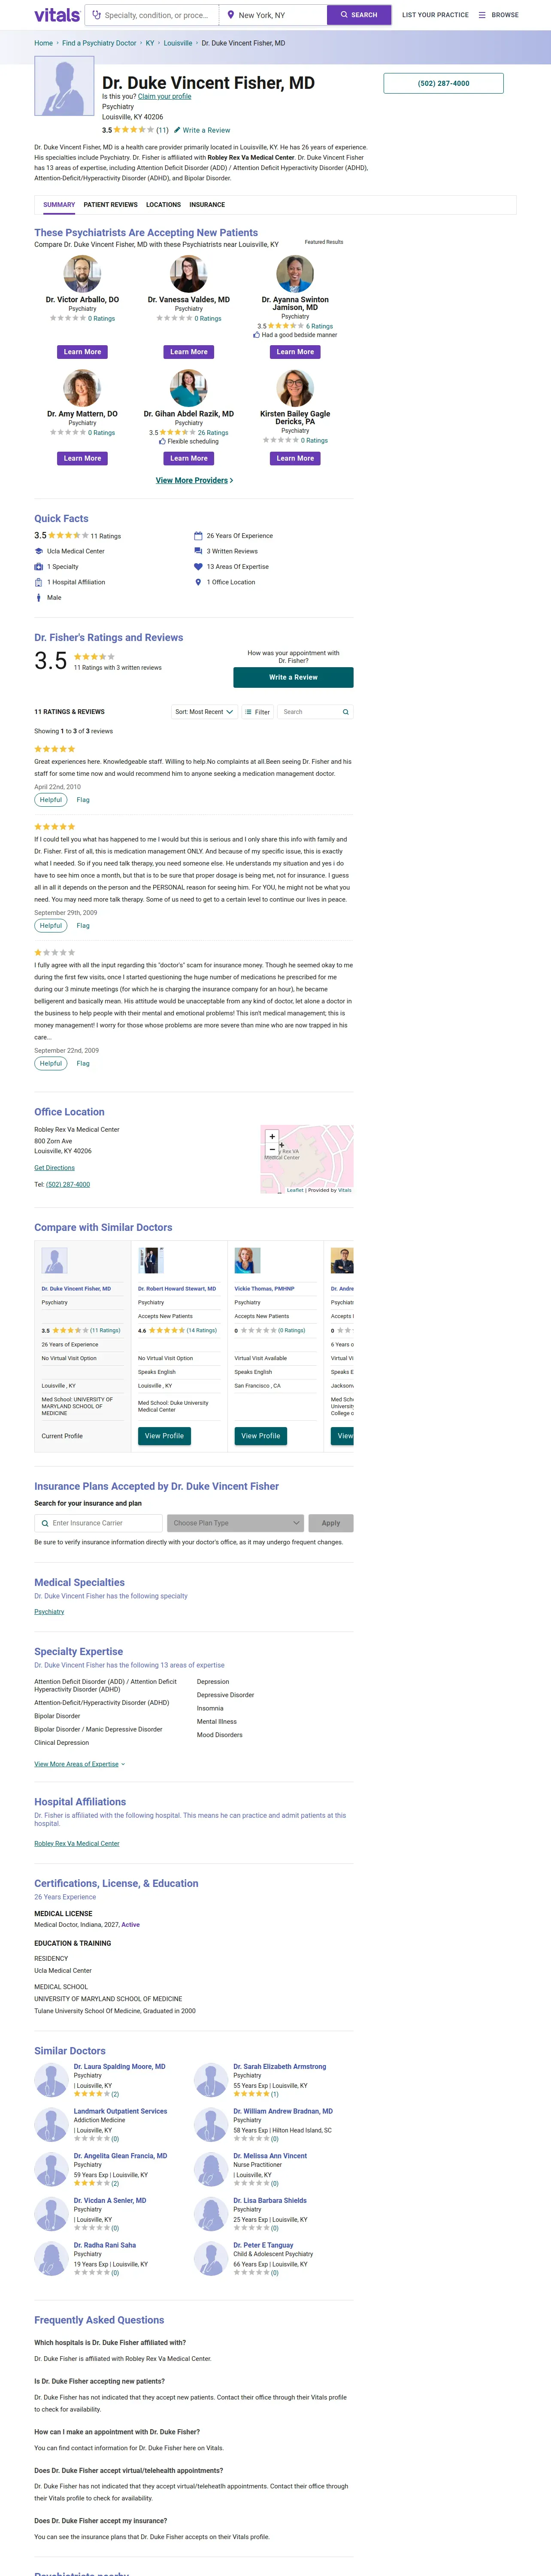Mark the September 22nd, 2009 review Helpful
This screenshot has height=2576, width=551.
51,1063
